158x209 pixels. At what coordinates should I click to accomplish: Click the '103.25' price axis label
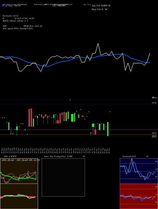click(154, 103)
